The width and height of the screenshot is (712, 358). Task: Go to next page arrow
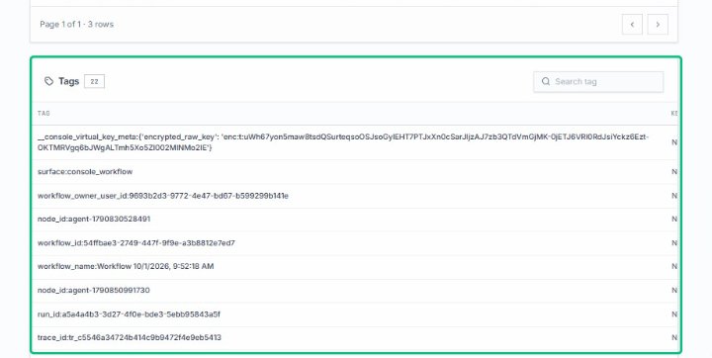[658, 25]
